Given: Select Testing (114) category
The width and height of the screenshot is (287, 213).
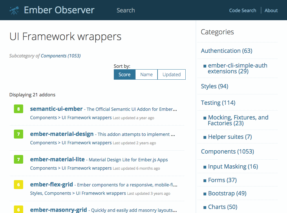Looking at the screenshot, I should click(218, 103).
